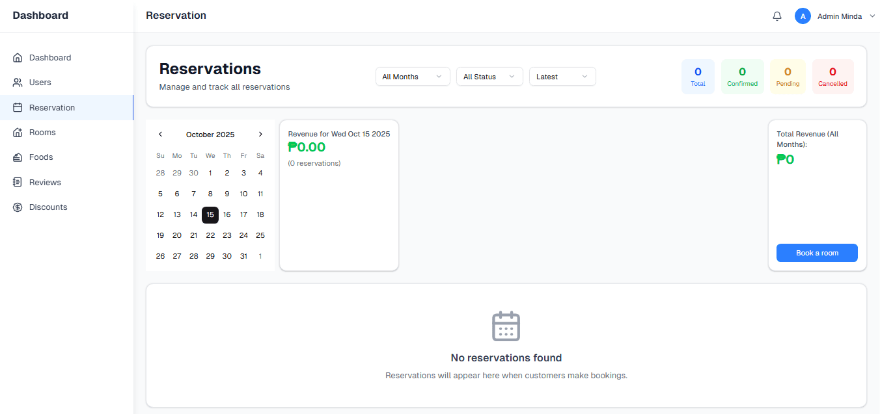Click the Reviews notebook icon
The width and height of the screenshot is (880, 414).
(x=18, y=183)
